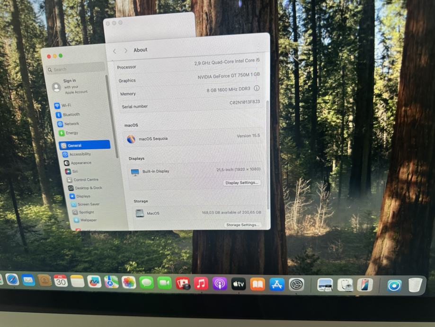
Task: Open the Freeform app in the Dock
Action: coord(94,282)
